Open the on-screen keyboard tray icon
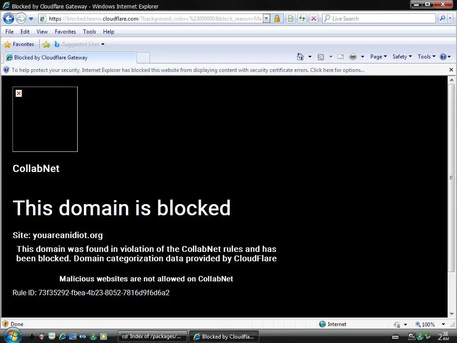This screenshot has width=457, height=343. coord(395,337)
